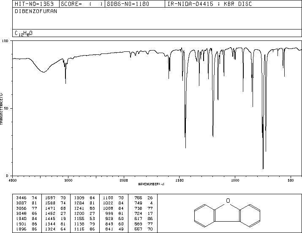The image size is (302, 233).
Task: Click the 50 y-axis tick label
Action: [x=6, y=108]
